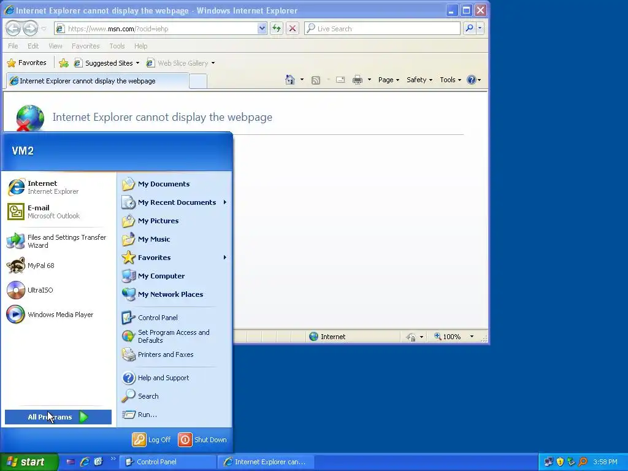Start Windows Media Player

[58, 315]
